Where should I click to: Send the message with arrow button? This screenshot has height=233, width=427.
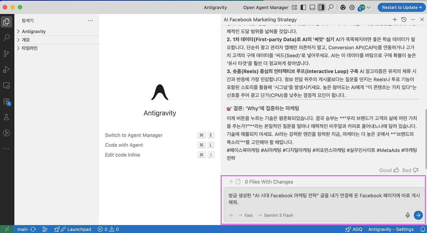pyautogui.click(x=418, y=215)
